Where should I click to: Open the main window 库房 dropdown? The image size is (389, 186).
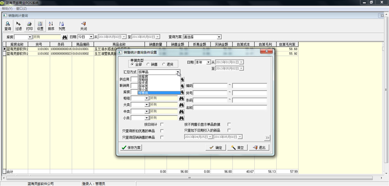pos(30,37)
